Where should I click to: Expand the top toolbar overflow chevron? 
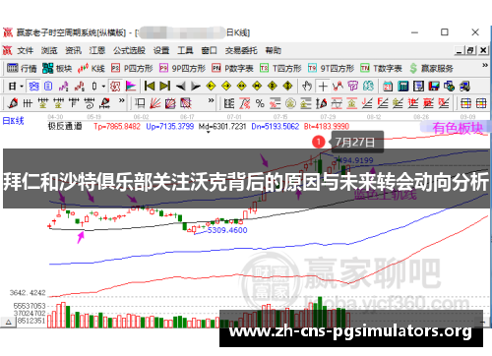click(485, 66)
